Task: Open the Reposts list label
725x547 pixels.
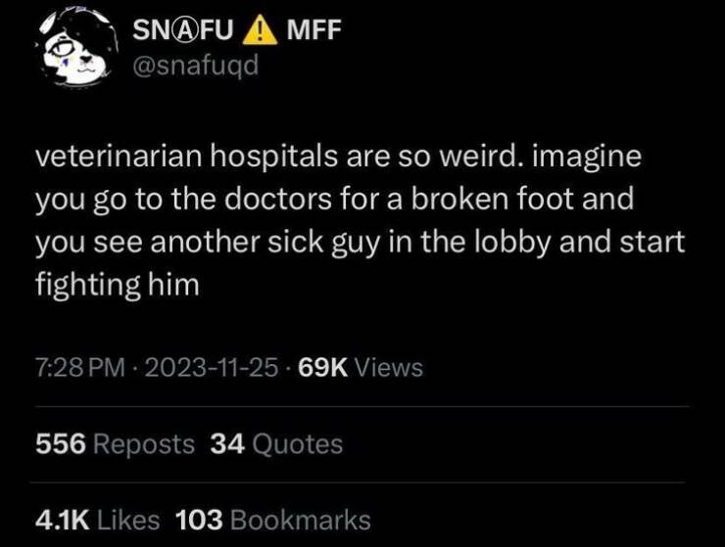Action: [141, 444]
